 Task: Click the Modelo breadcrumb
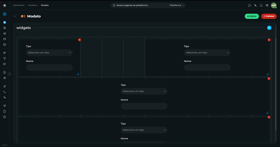(45, 5)
